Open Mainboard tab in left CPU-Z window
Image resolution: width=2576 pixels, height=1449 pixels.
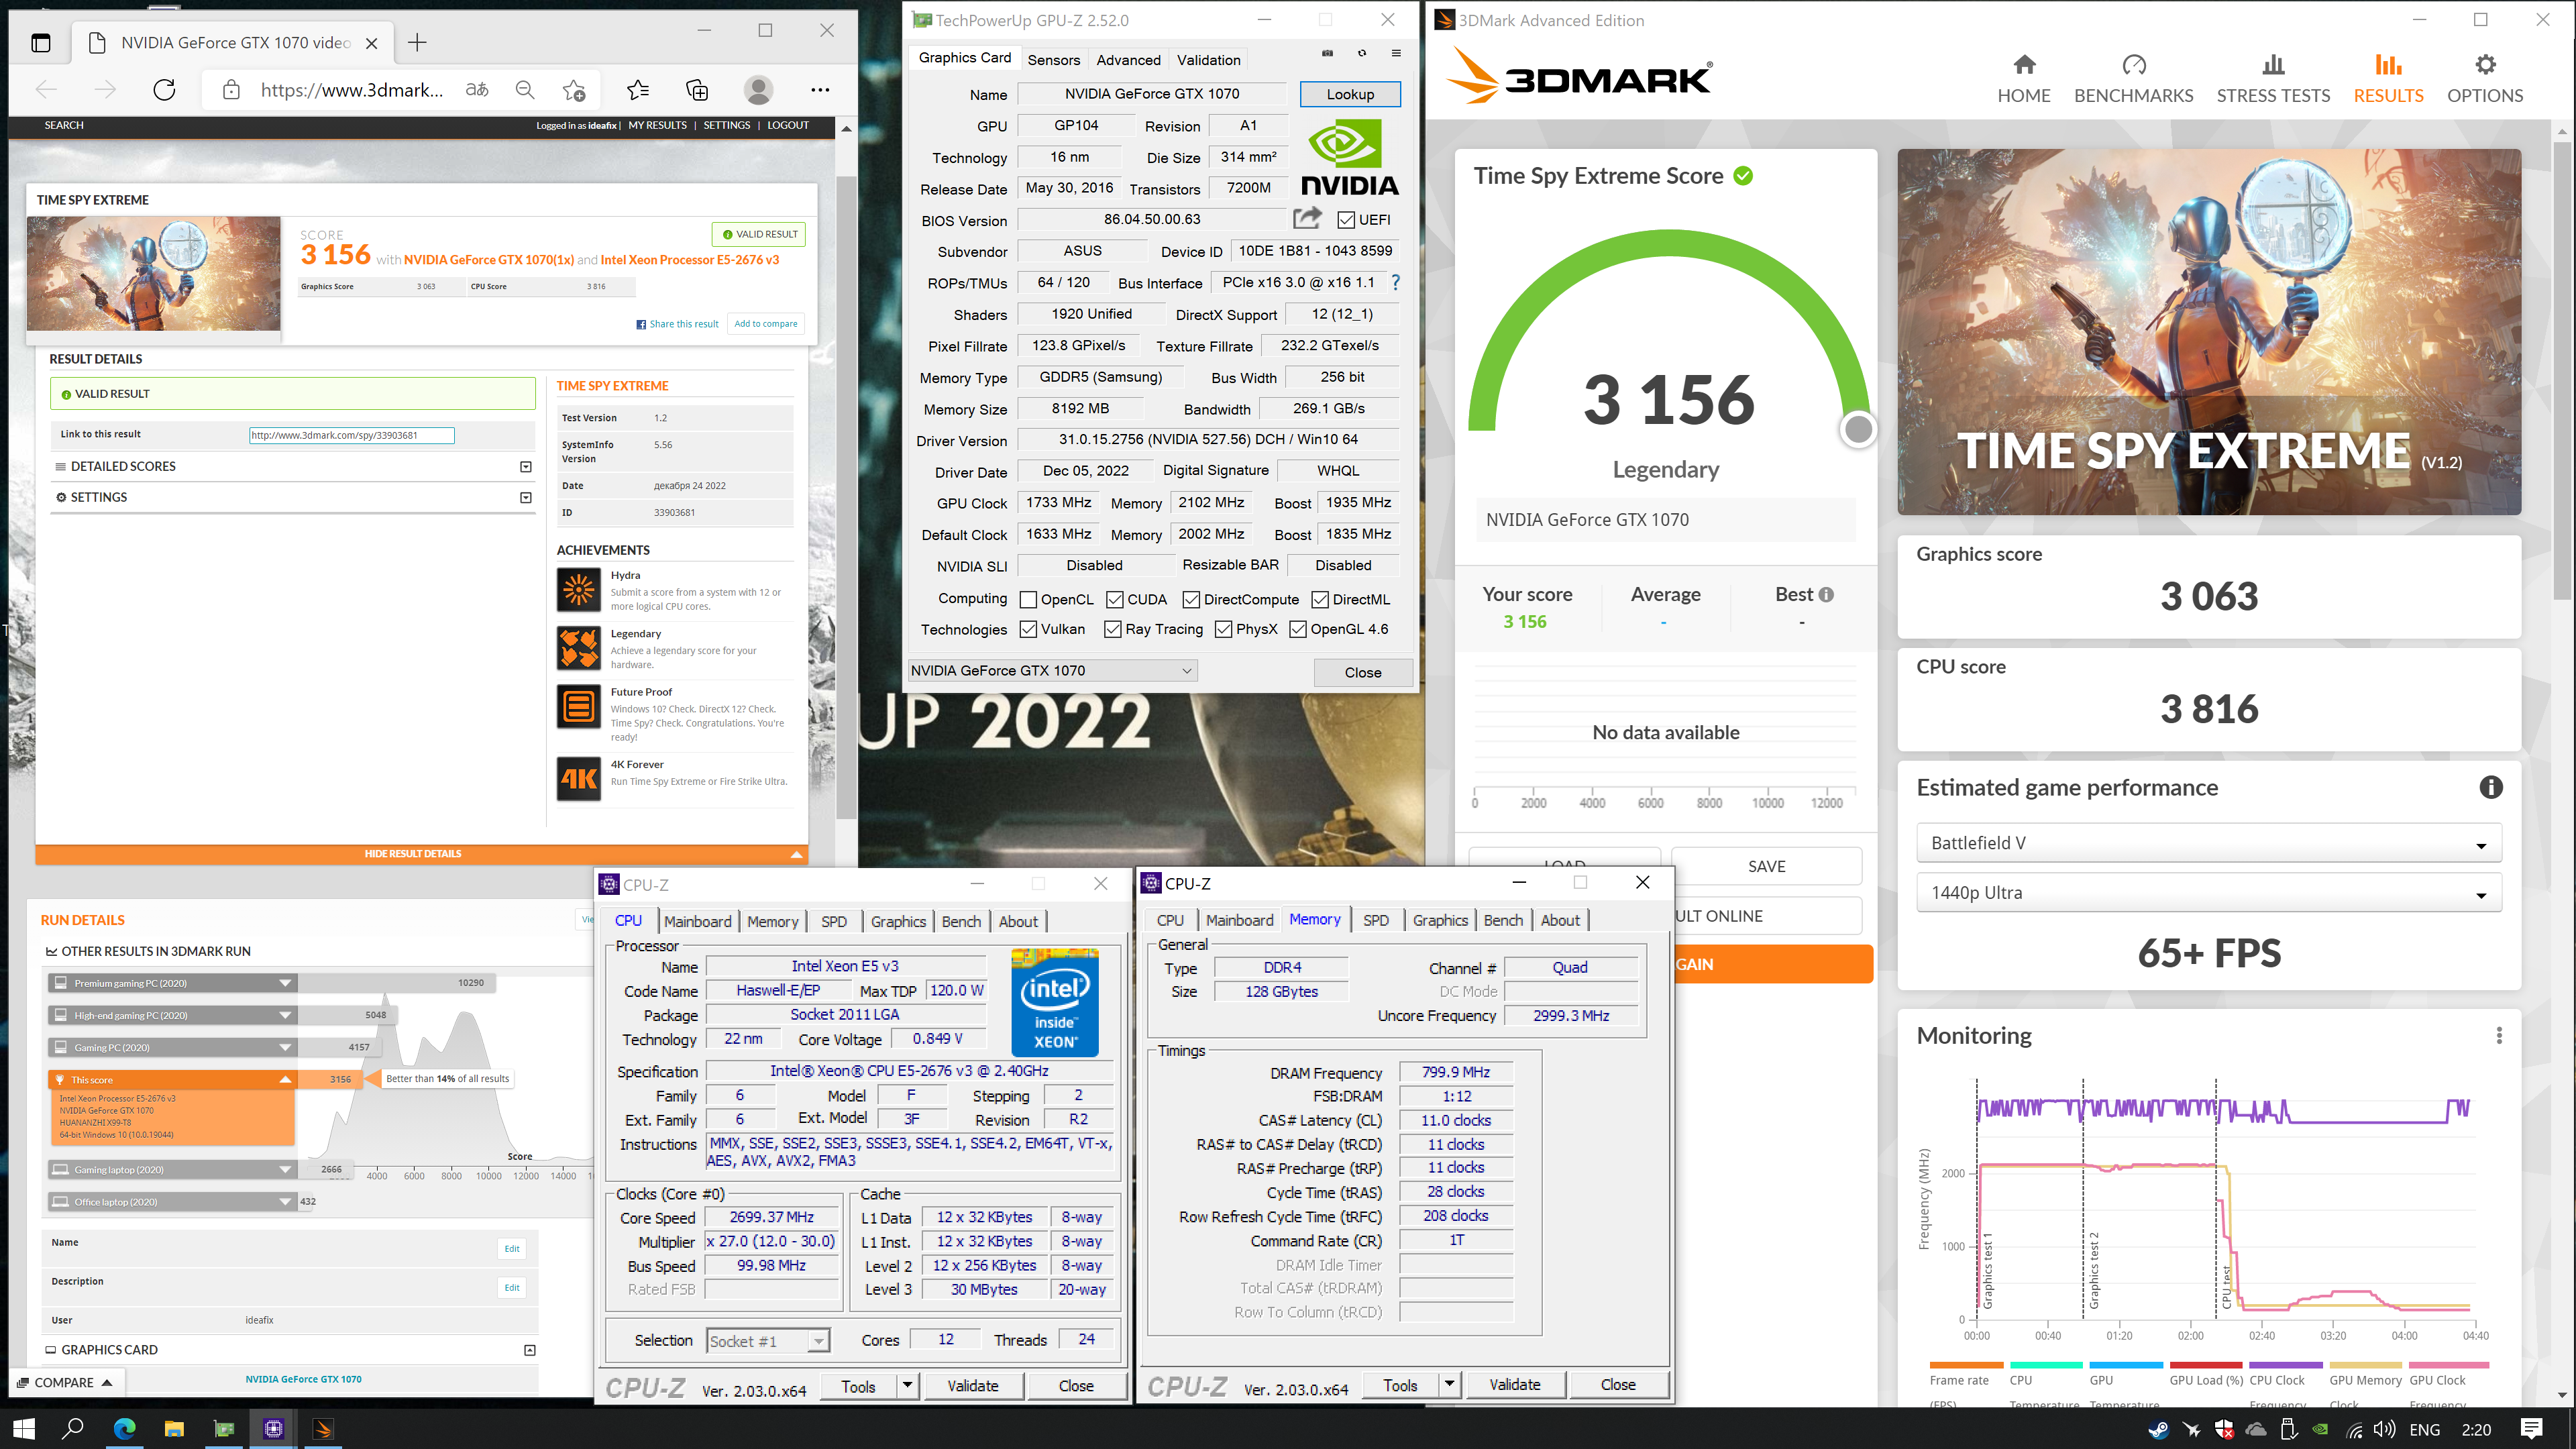(697, 922)
